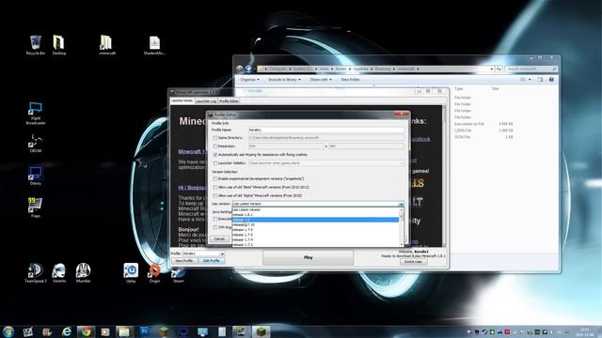602x338 pixels.
Task: Click the Edit Profile button
Action: (x=212, y=261)
